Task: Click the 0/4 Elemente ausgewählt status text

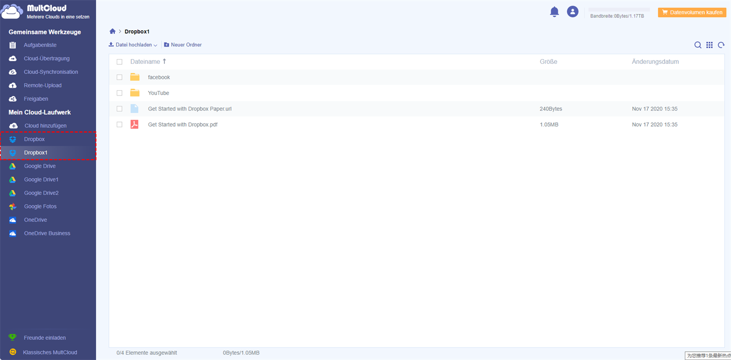Action: point(147,353)
